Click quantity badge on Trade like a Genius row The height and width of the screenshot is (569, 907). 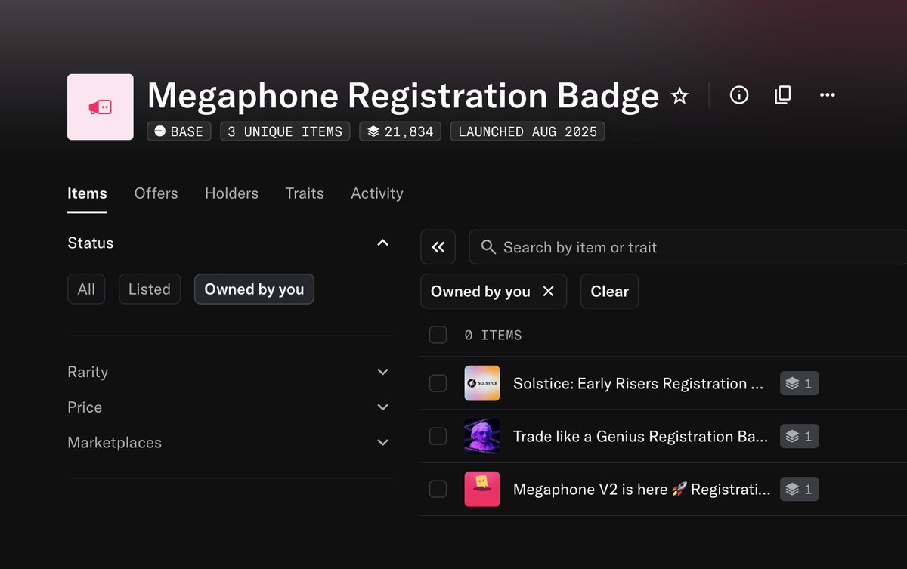[800, 436]
